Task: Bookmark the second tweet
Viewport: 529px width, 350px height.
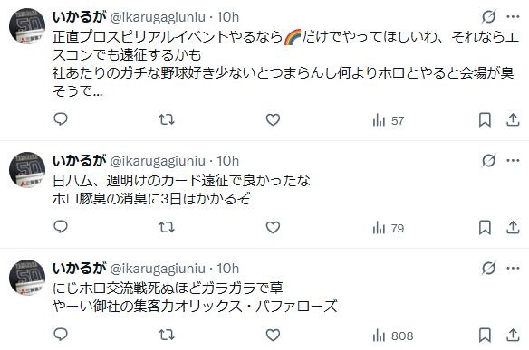Action: pyautogui.click(x=485, y=228)
